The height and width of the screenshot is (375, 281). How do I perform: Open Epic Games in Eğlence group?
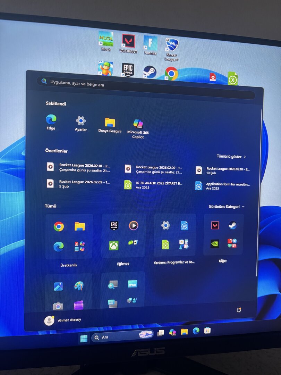[x=114, y=225]
